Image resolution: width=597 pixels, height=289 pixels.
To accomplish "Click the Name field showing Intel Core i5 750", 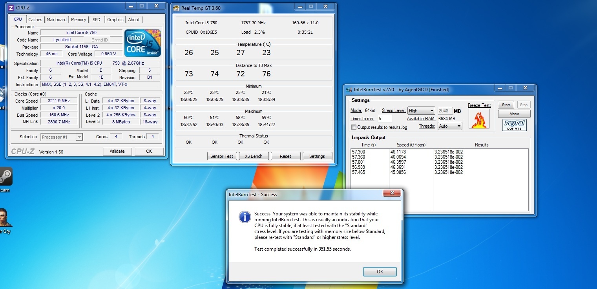I will tap(81, 33).
